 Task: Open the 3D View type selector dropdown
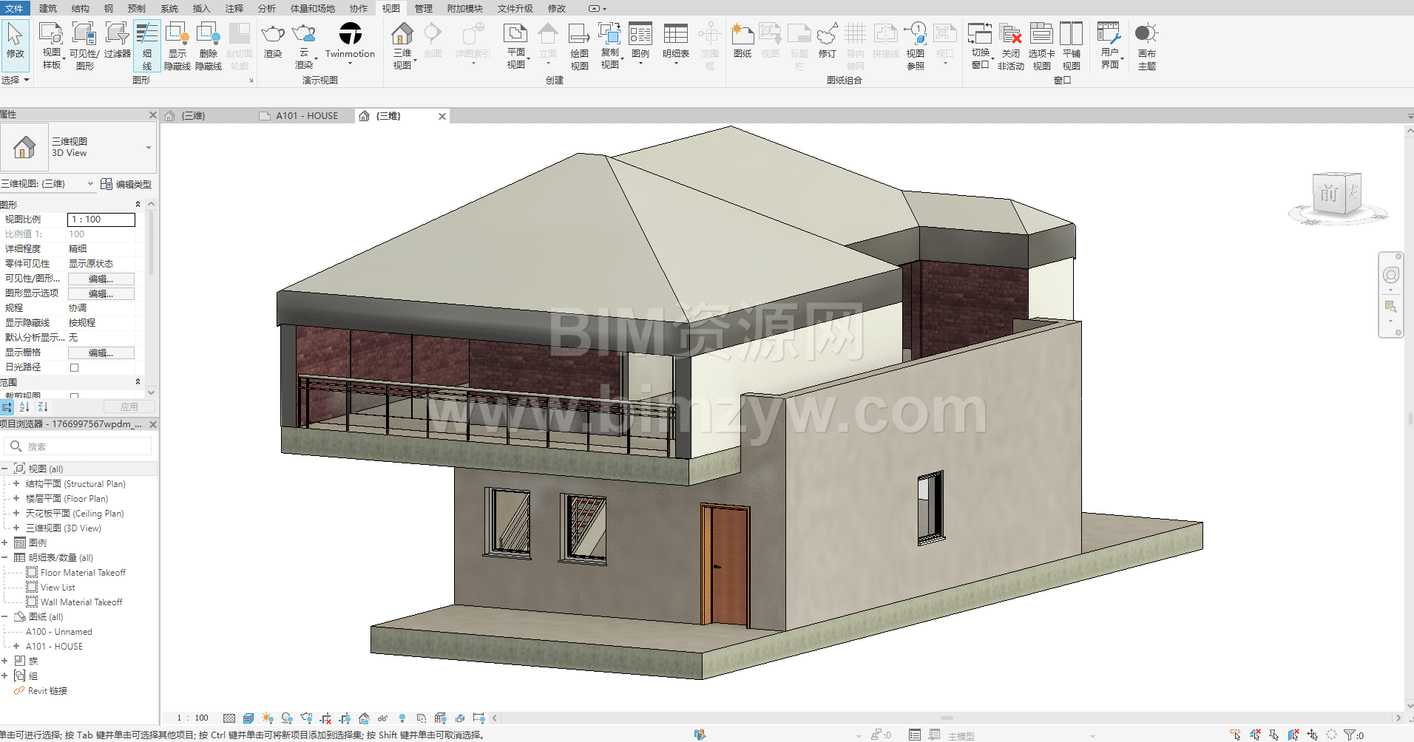(149, 148)
